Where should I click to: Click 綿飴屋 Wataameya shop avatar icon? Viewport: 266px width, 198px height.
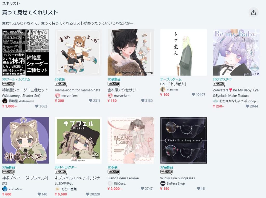(5, 101)
